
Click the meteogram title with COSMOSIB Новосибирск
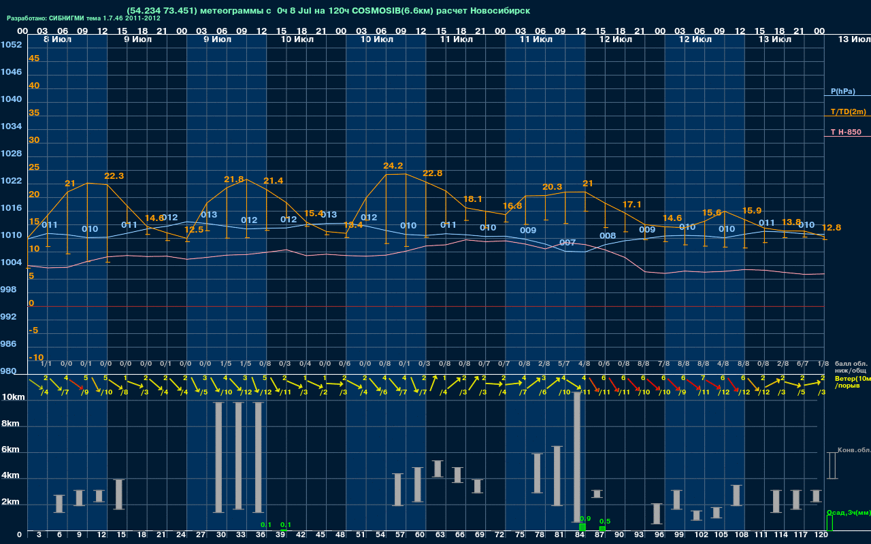pyautogui.click(x=328, y=10)
